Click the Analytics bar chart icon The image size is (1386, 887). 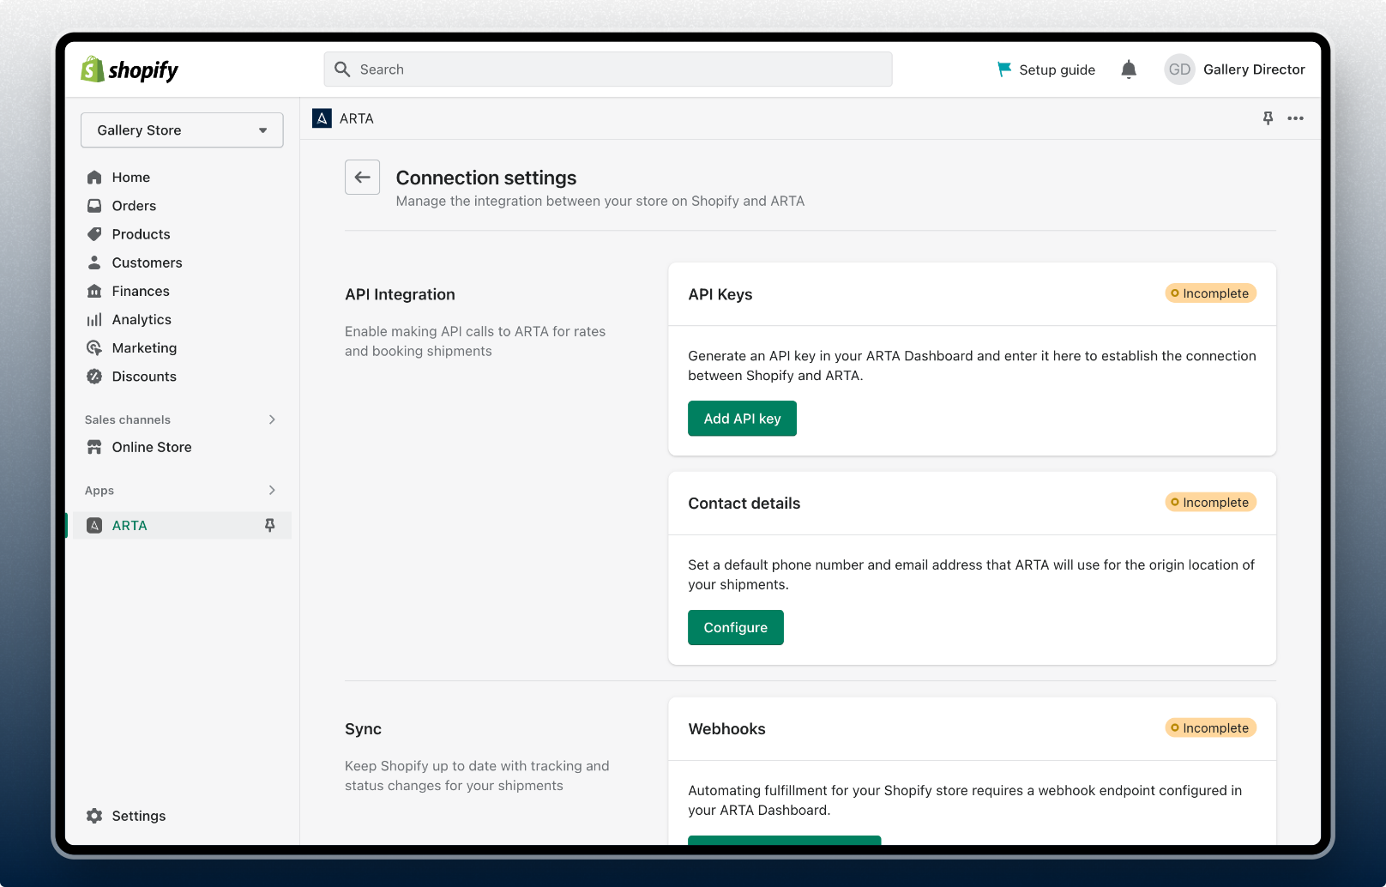[94, 319]
